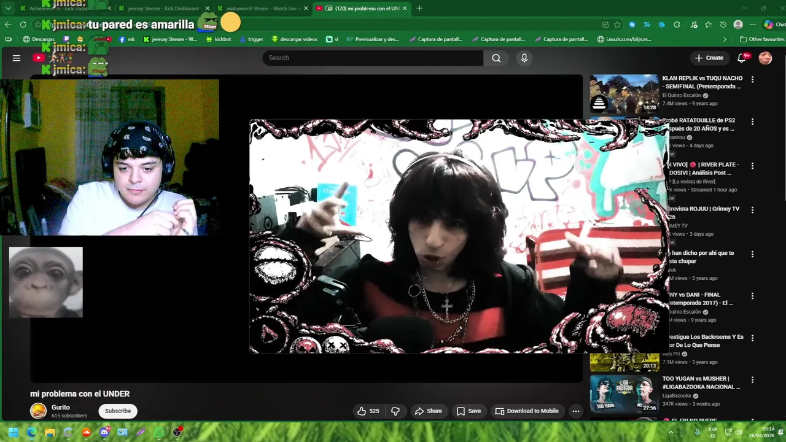Go back with browser back arrow

point(8,25)
